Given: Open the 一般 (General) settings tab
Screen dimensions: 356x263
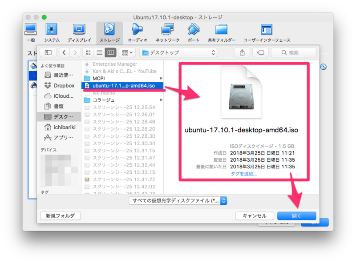Looking at the screenshot, I should point(31,32).
